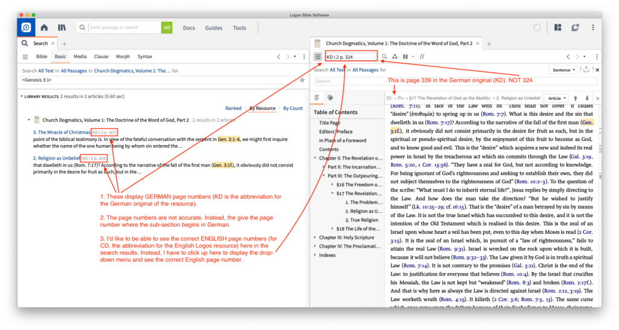Collapse Chapter II: The Revelation entry
619x330 pixels.
(x=315, y=158)
